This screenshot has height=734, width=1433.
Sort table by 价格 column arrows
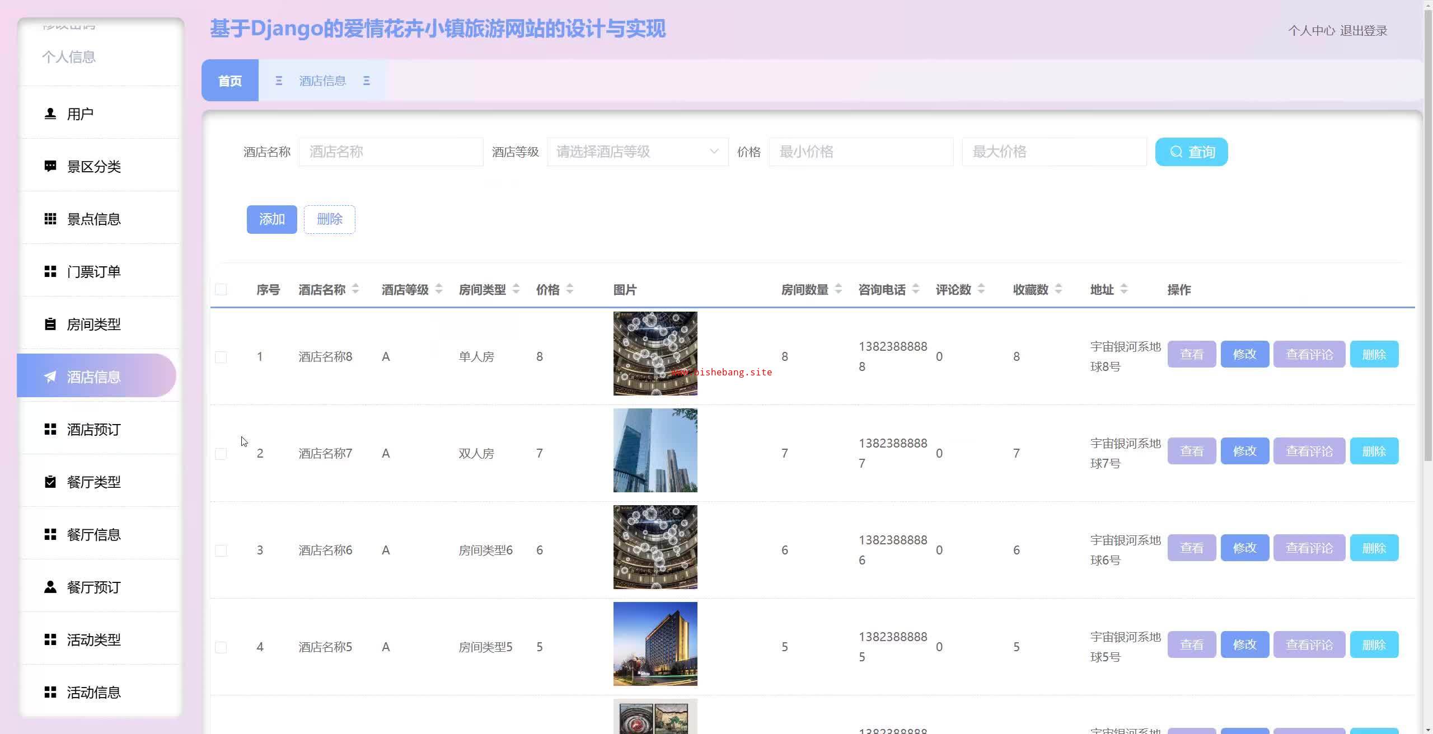[569, 289]
